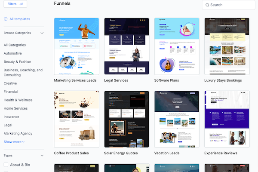Screen dimensions: 258x172
Task: Select the Insurance category
Action: tap(11, 117)
